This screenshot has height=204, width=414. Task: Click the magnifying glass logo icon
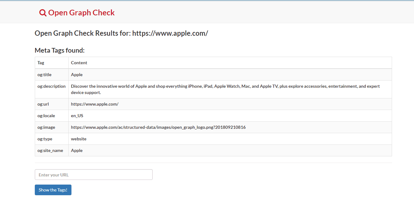click(x=42, y=12)
